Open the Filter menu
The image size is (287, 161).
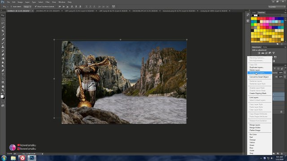tap(48, 2)
